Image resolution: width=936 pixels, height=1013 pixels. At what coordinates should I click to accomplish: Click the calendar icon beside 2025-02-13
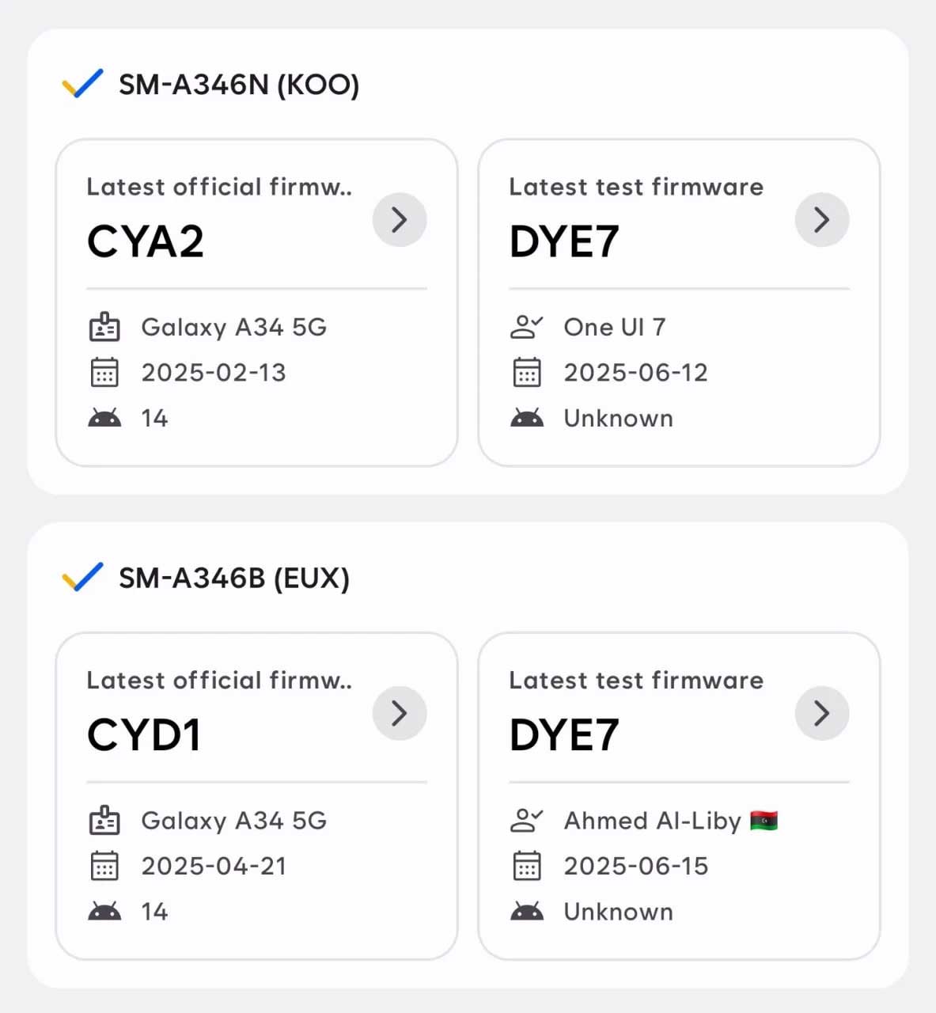pyautogui.click(x=104, y=372)
